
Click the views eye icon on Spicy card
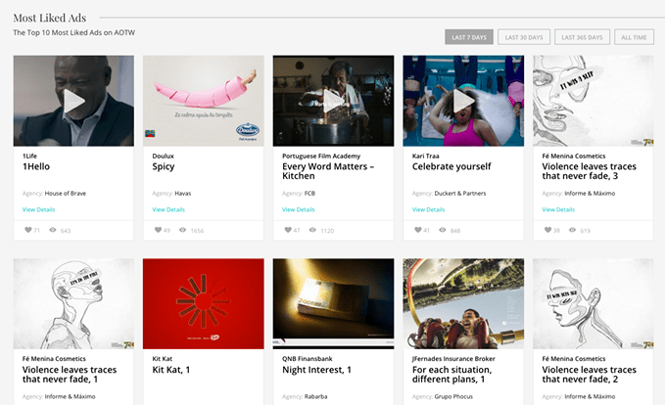pyautogui.click(x=182, y=230)
